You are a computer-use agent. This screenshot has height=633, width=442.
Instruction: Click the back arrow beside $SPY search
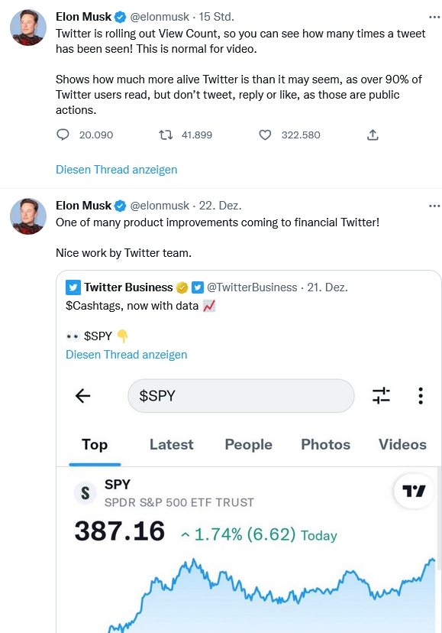(83, 396)
